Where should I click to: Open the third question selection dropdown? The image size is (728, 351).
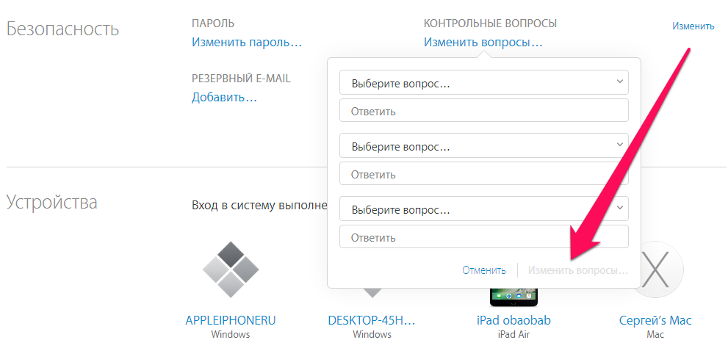pos(483,209)
